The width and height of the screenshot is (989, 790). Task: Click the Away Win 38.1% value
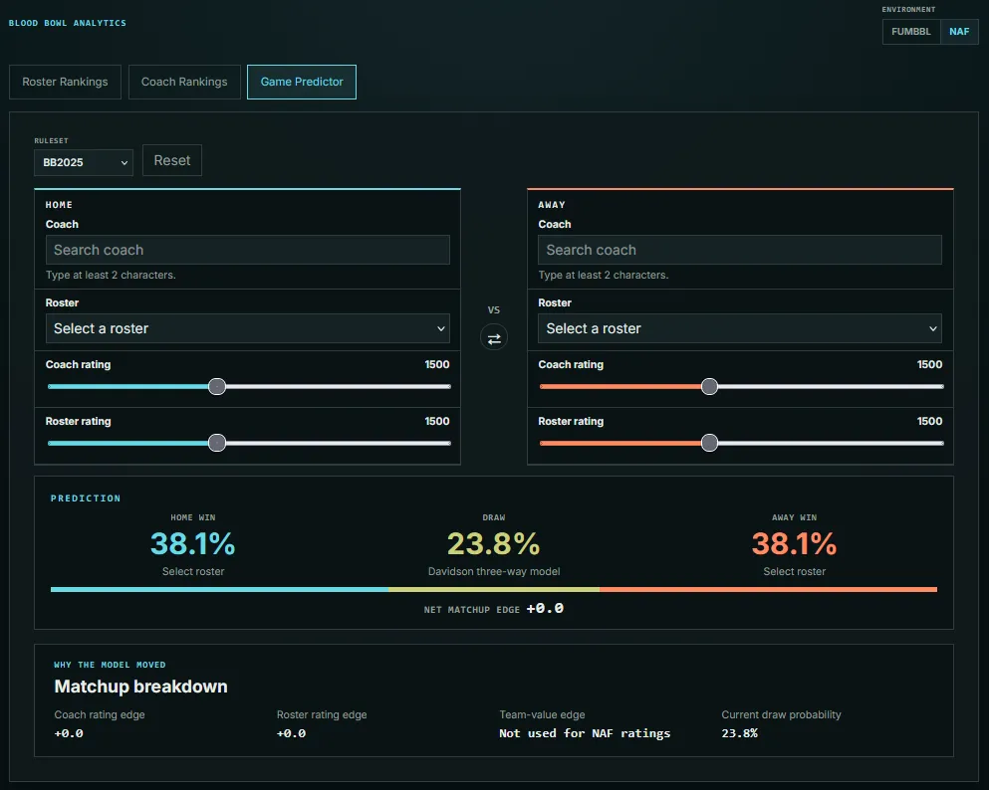(x=794, y=543)
